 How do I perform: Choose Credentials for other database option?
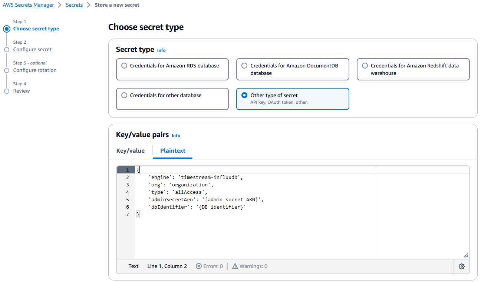(x=124, y=95)
